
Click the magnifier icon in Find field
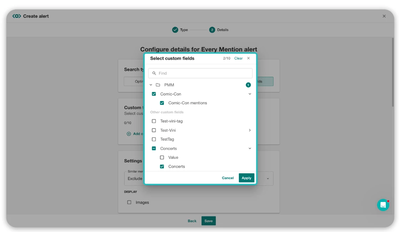tap(154, 73)
